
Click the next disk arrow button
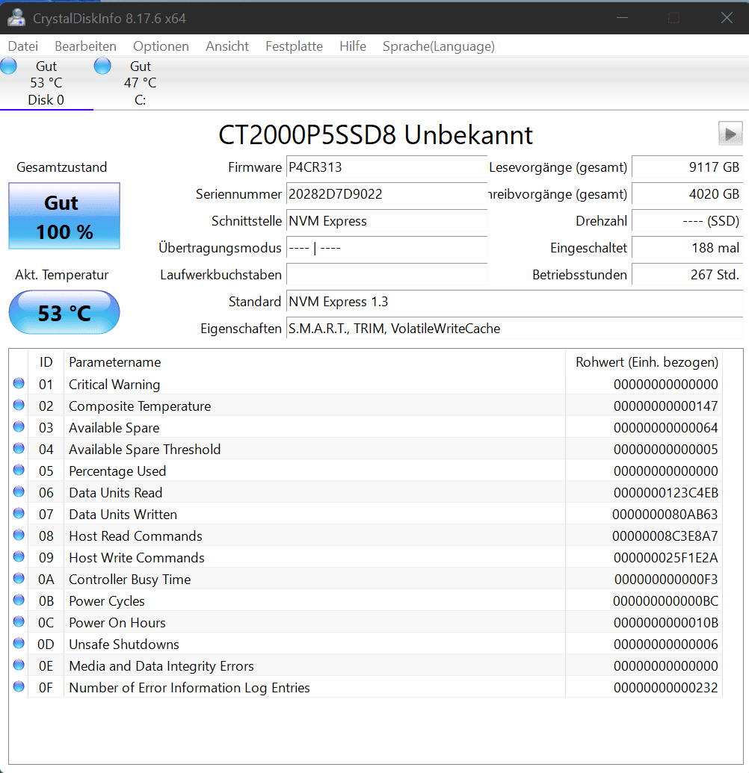[x=730, y=134]
